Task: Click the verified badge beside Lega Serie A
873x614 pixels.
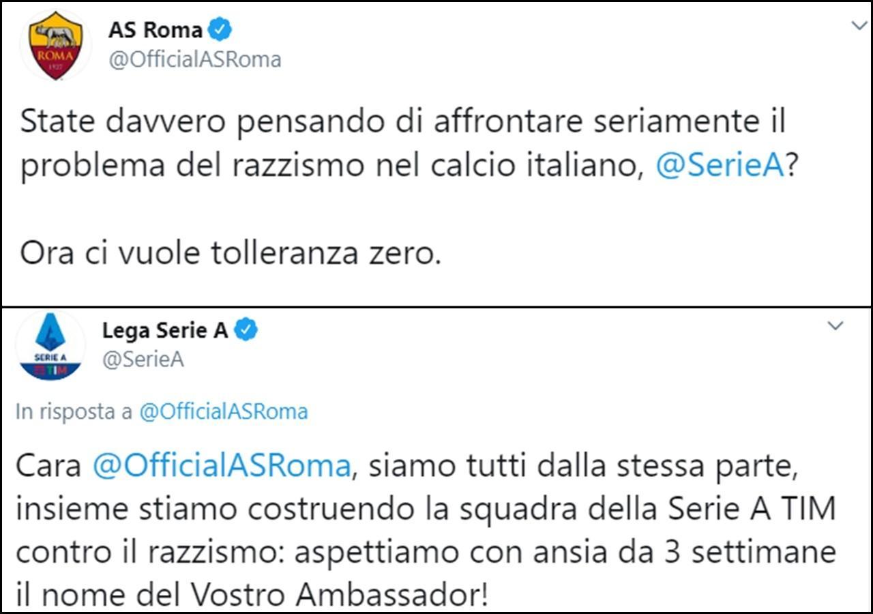Action: [246, 331]
